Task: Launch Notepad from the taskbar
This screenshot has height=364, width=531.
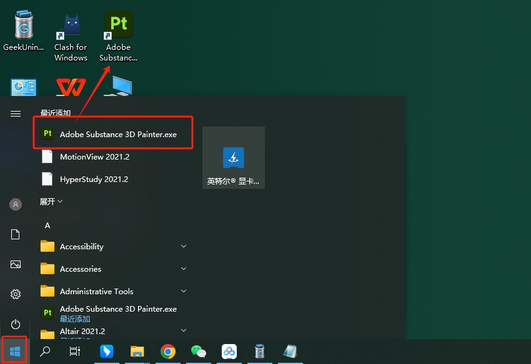Action: tap(290, 352)
